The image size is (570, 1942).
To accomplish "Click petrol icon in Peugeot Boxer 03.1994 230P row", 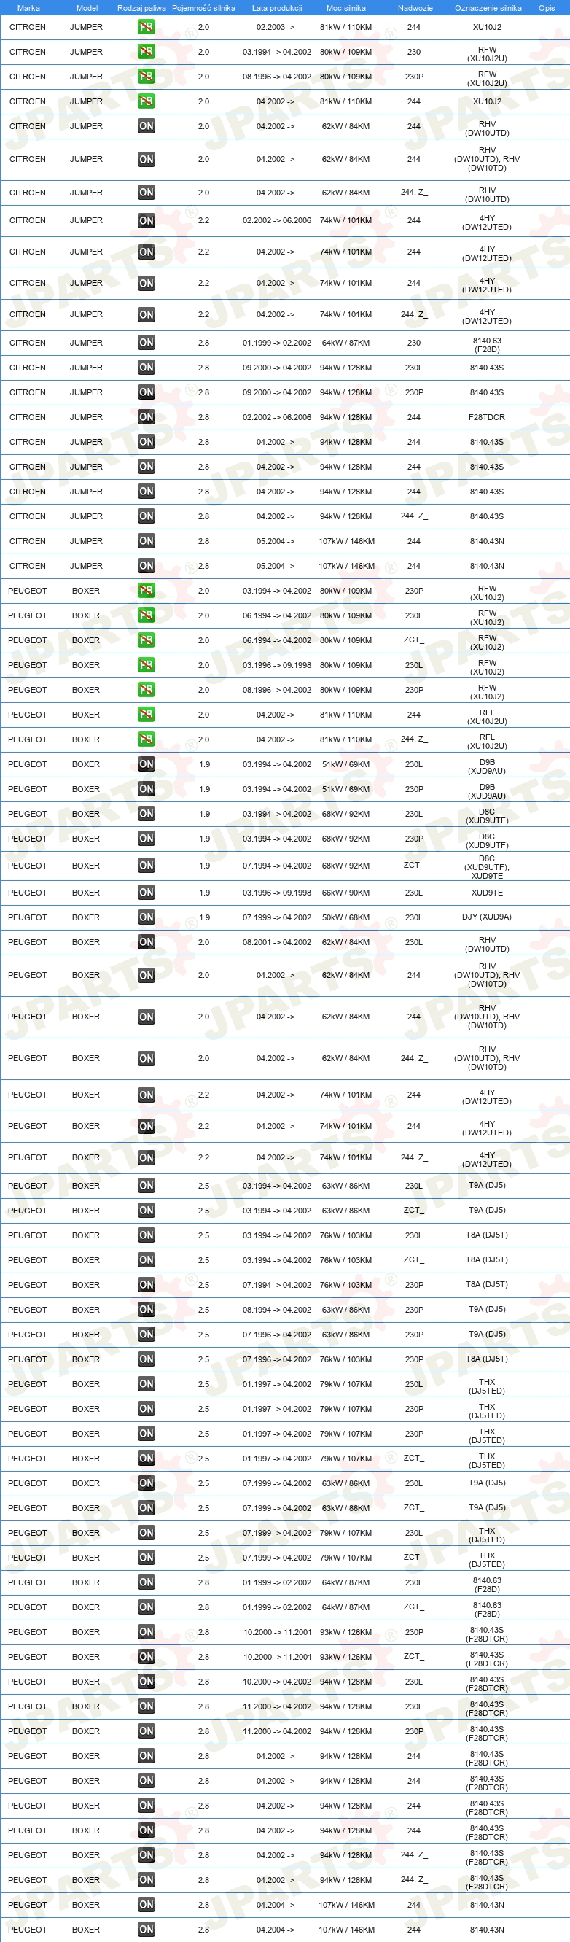I will 147,591.
